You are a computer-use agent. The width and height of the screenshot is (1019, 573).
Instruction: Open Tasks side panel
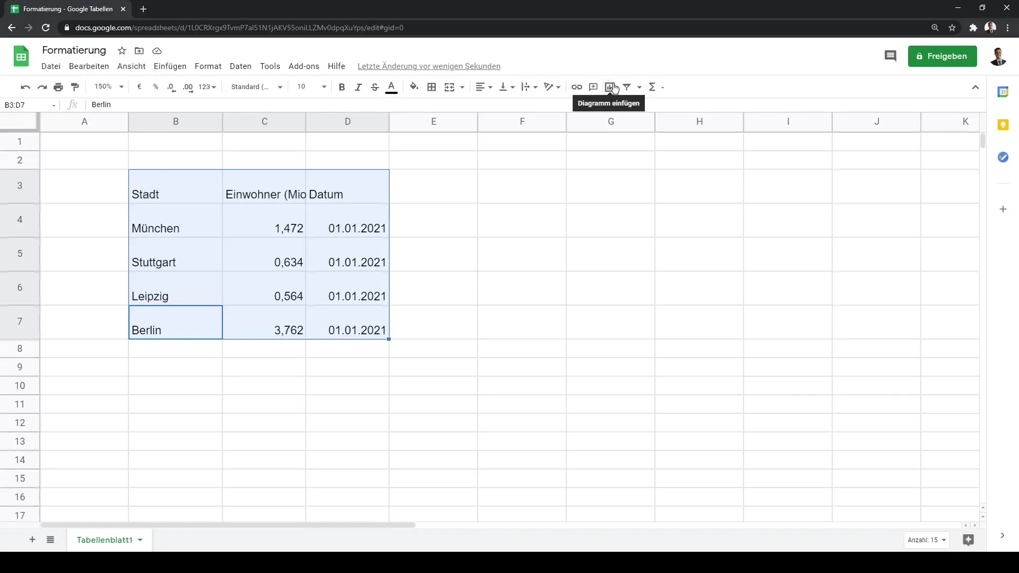click(1003, 157)
